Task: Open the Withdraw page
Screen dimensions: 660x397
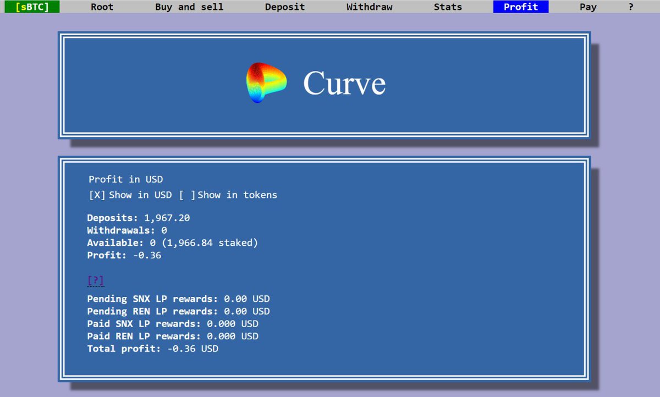Action: pos(369,7)
